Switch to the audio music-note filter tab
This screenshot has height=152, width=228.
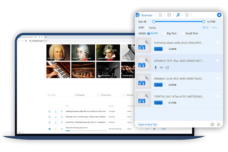[178, 15]
